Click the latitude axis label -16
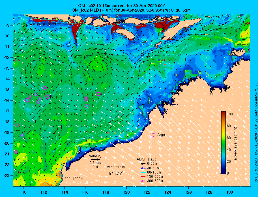The height and width of the screenshot is (197, 258). pos(7,100)
